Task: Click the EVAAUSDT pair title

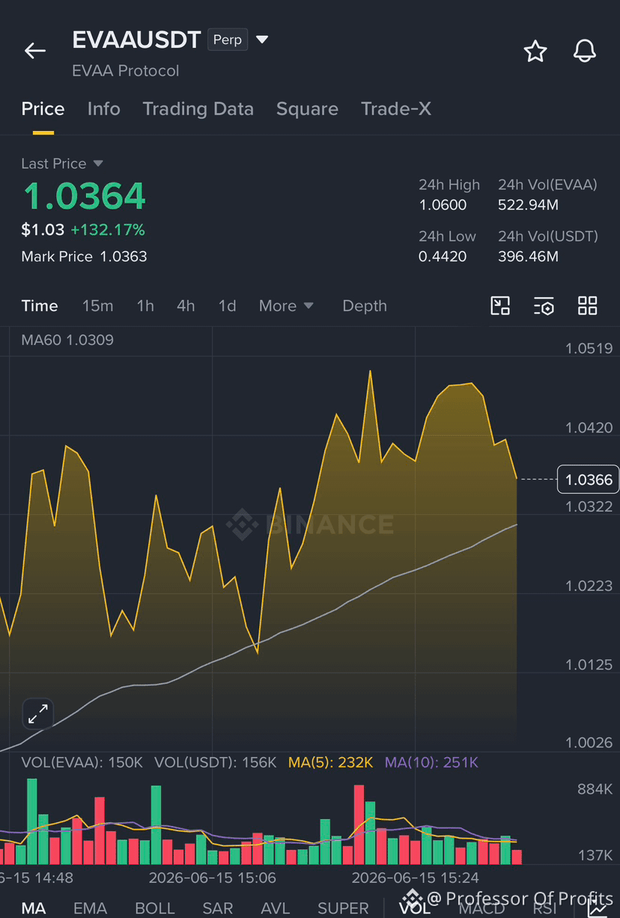Action: coord(137,40)
